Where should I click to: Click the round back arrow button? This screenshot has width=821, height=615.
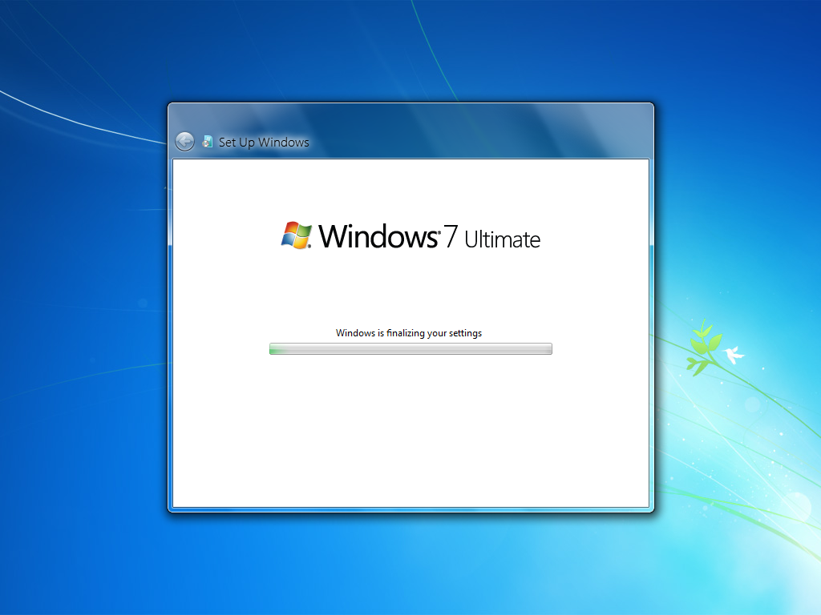point(184,142)
